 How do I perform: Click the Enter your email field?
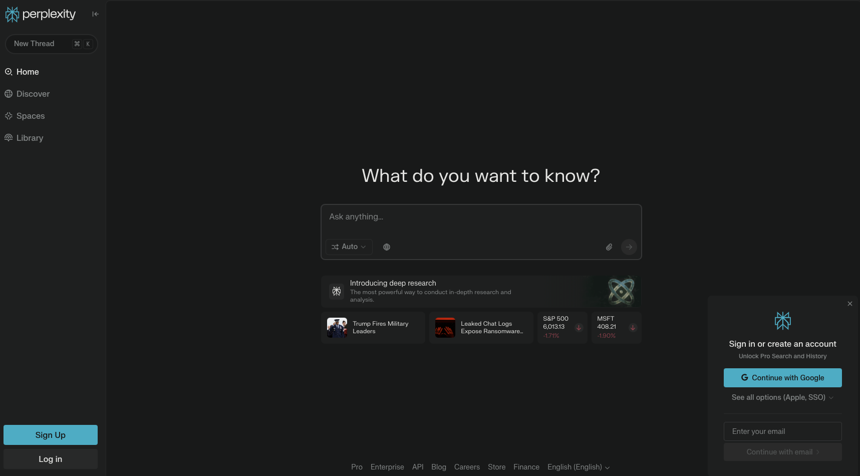[x=783, y=431]
